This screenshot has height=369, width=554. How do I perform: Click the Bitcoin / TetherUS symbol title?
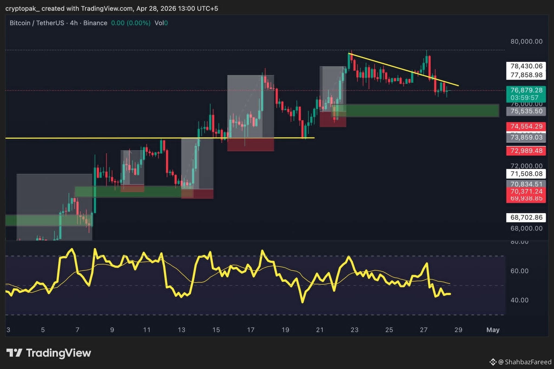(37, 23)
